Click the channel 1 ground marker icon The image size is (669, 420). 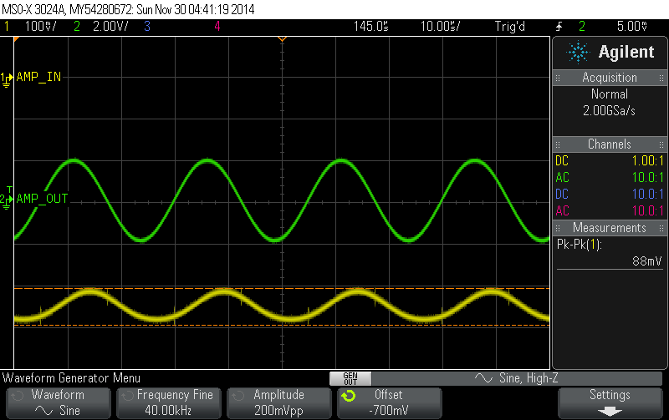[x=7, y=79]
